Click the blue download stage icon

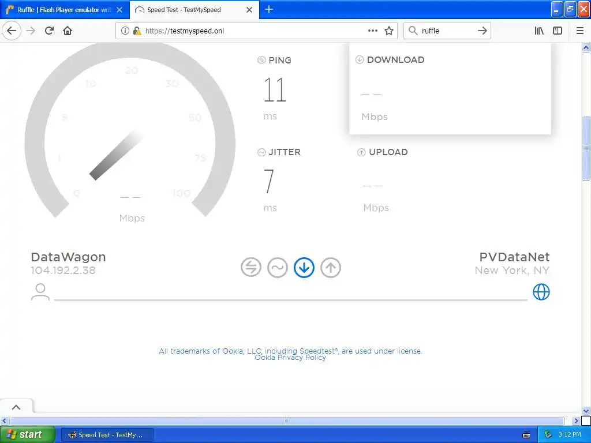[304, 268]
